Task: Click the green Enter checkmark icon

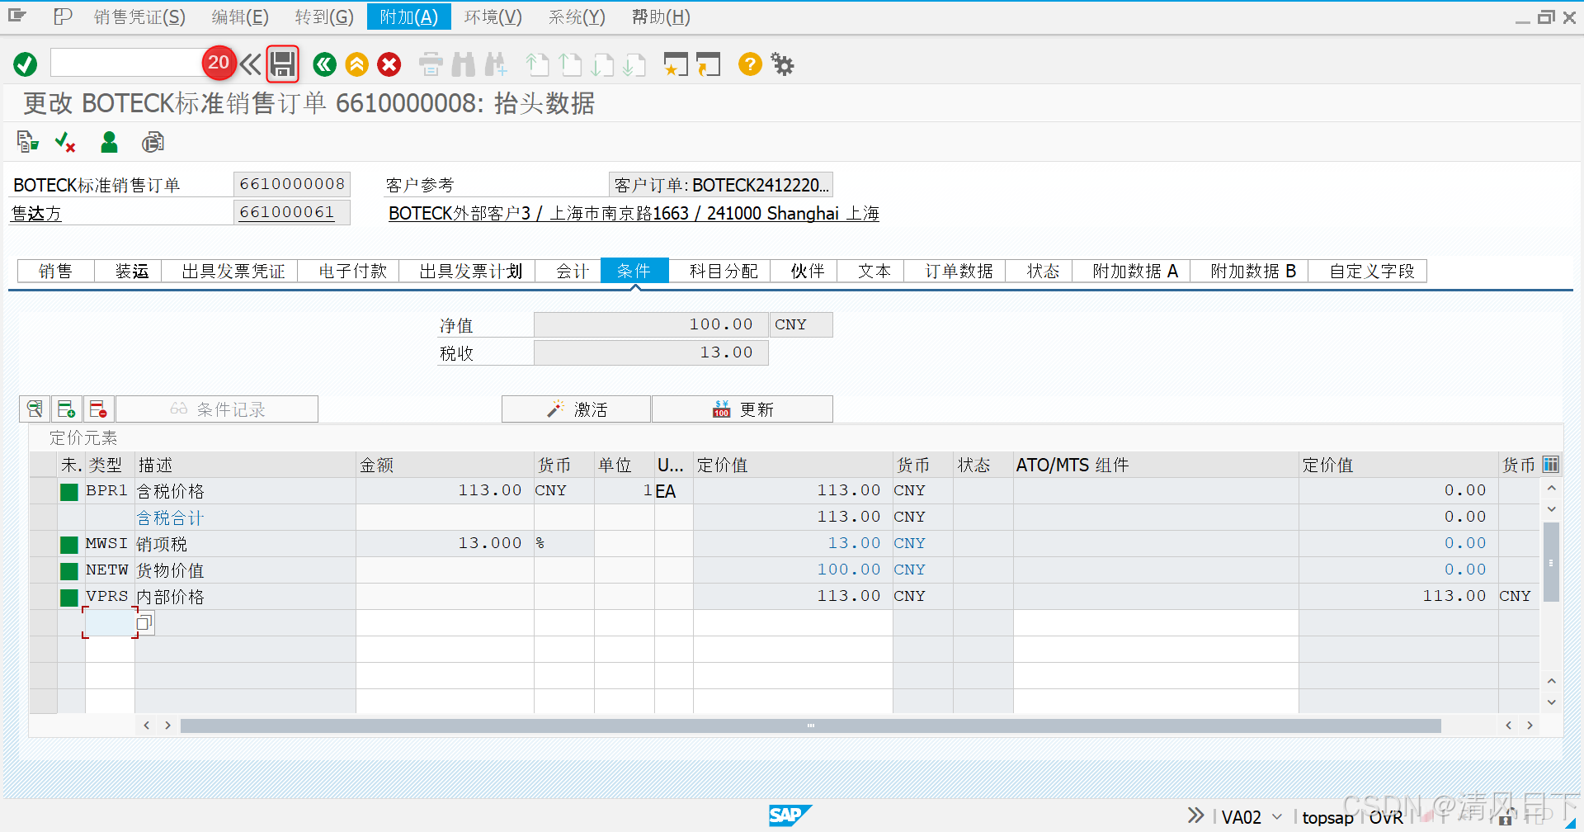Action: [x=26, y=64]
